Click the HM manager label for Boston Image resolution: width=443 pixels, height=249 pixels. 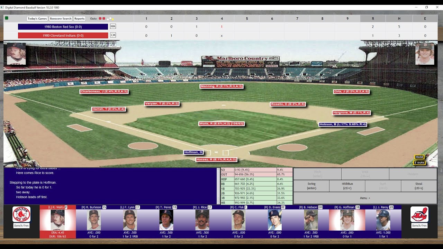tap(113, 26)
